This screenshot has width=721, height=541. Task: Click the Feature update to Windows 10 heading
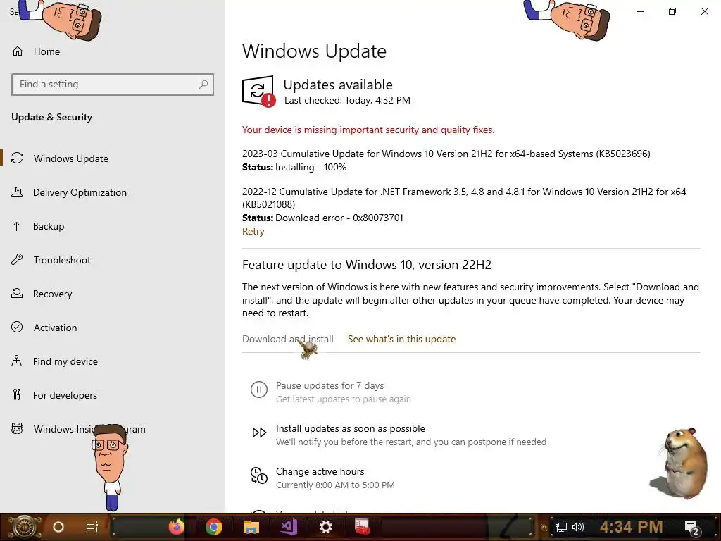(x=366, y=265)
